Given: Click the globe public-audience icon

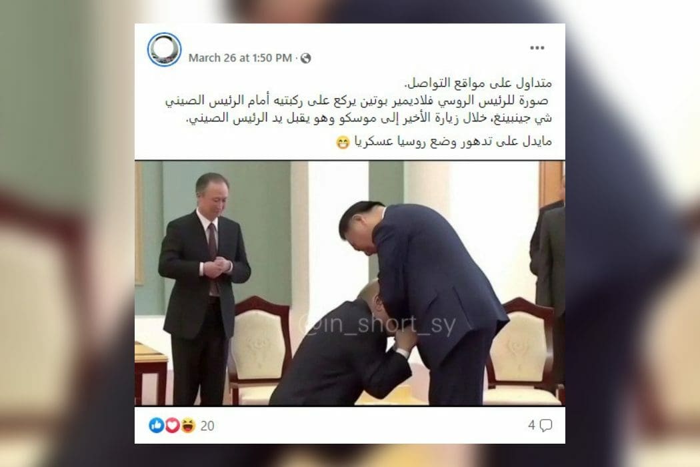Looking at the screenshot, I should click(x=306, y=58).
